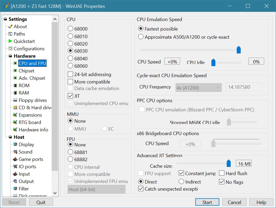The width and height of the screenshot is (276, 208).
Task: Switch to the RAM settings page
Action: 24,93
